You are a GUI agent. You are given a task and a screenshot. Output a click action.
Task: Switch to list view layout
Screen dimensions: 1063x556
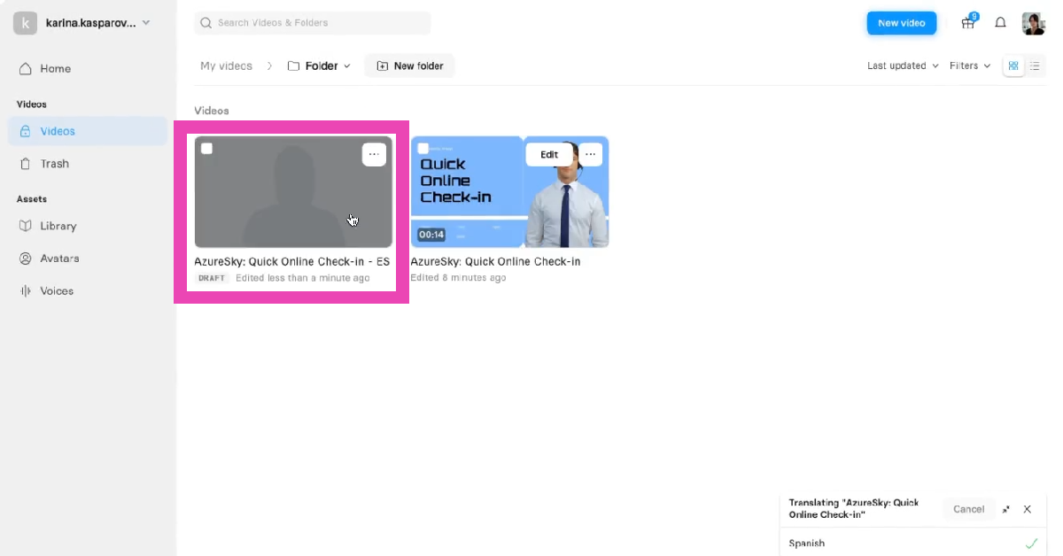click(1035, 66)
